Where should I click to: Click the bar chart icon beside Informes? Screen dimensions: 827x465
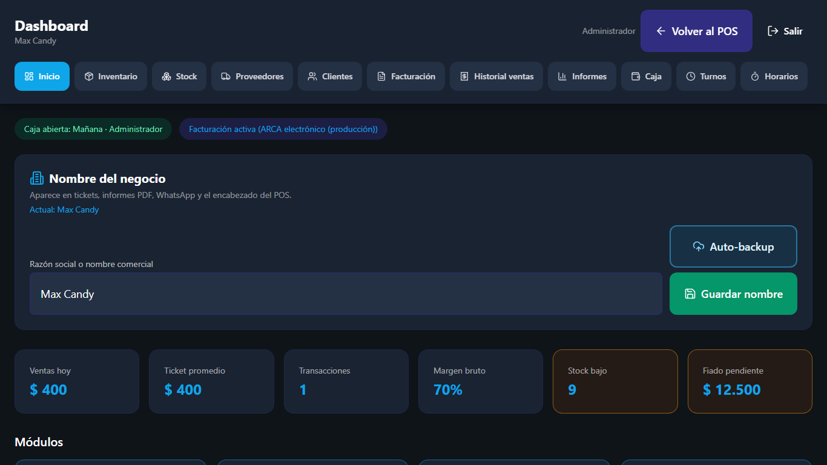click(562, 76)
